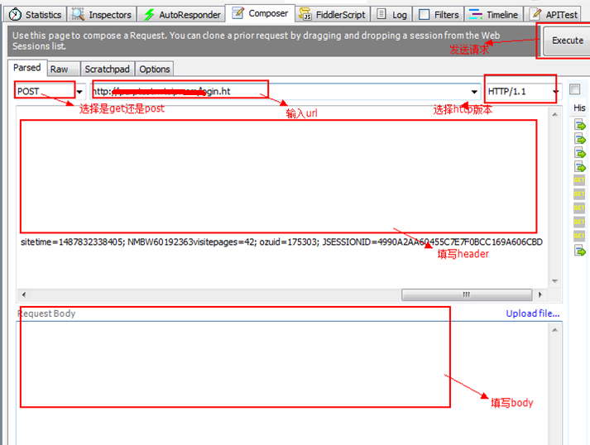Open the HTTP/1.1 version dropdown
Screen dimensions: 590x445
tap(556, 91)
